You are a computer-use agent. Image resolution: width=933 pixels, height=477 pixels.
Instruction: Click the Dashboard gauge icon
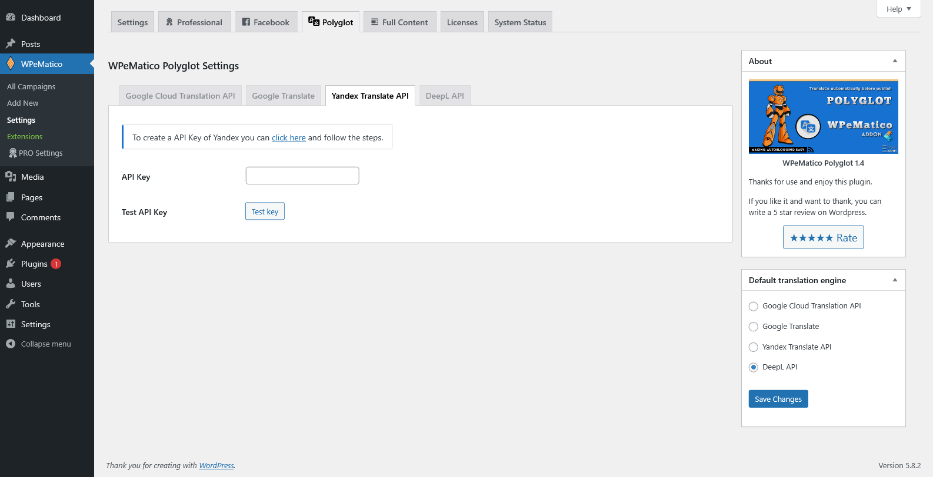11,18
